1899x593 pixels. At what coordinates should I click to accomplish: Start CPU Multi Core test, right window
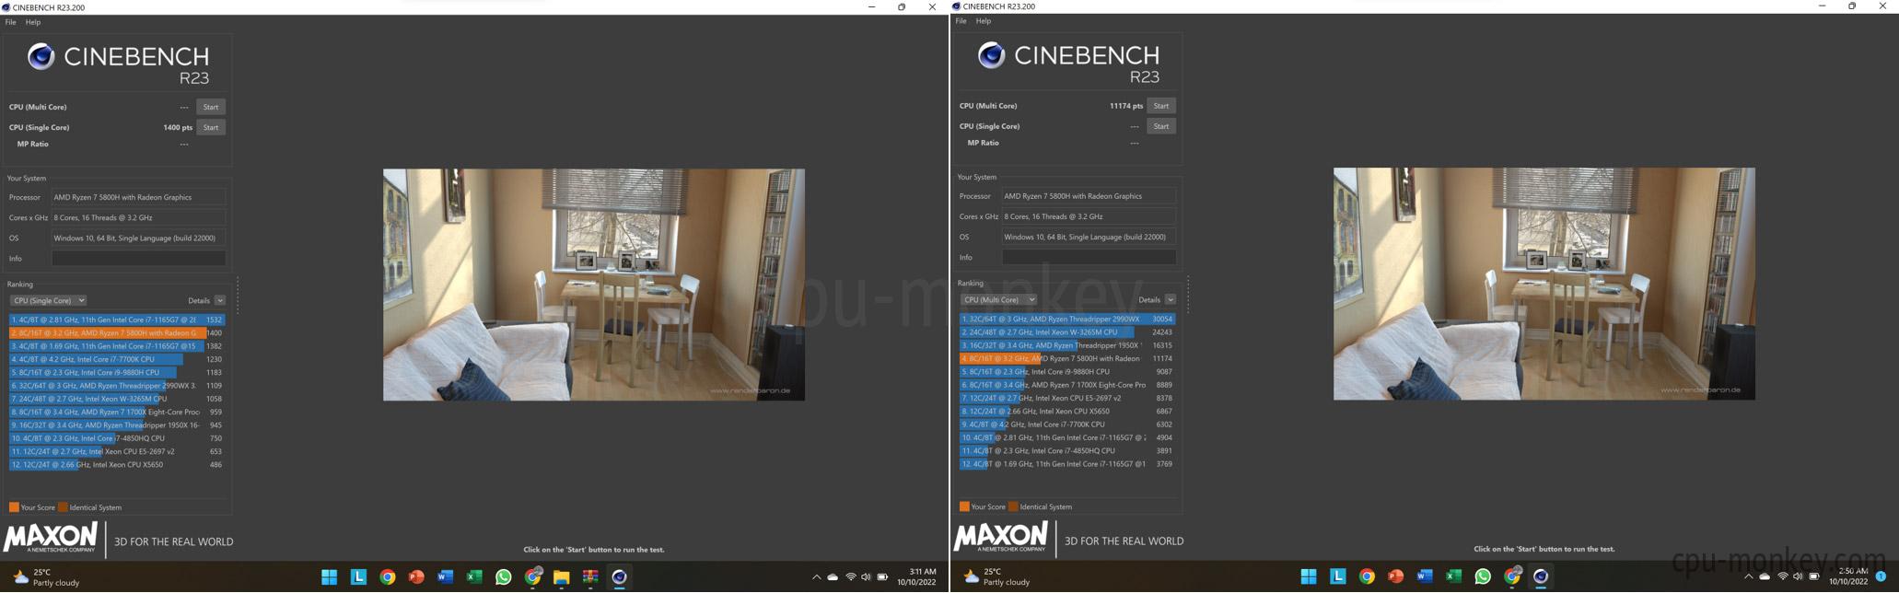(1161, 106)
